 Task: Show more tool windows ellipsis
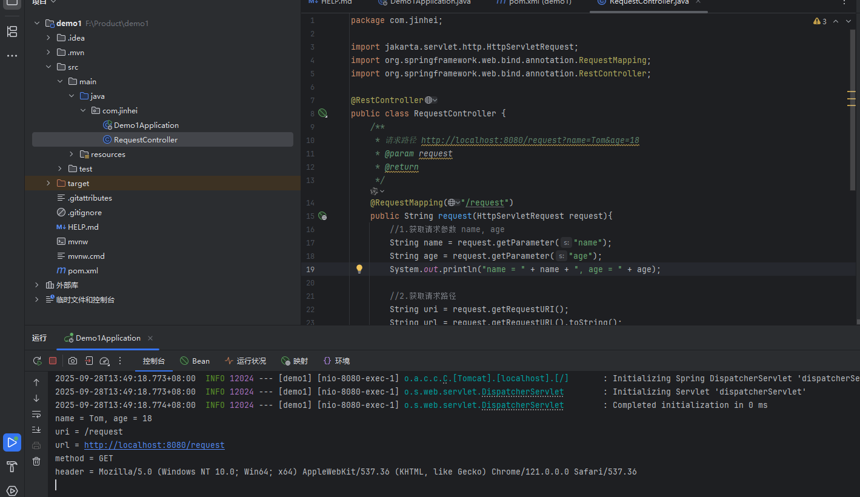point(12,56)
